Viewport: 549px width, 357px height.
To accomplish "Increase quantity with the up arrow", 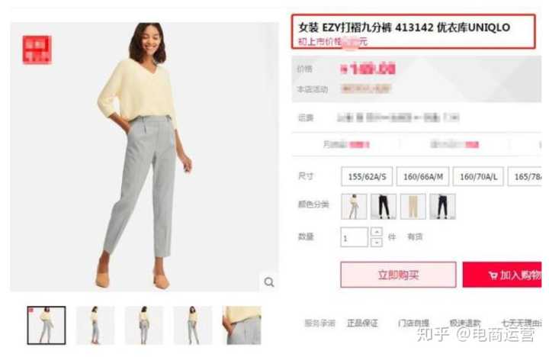I will coord(377,232).
